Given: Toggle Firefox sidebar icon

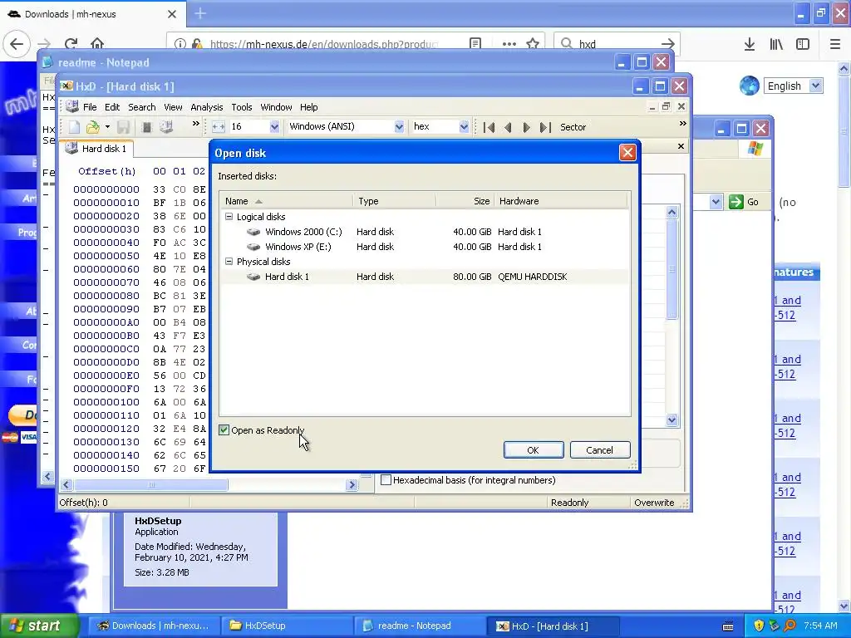Looking at the screenshot, I should (x=803, y=45).
